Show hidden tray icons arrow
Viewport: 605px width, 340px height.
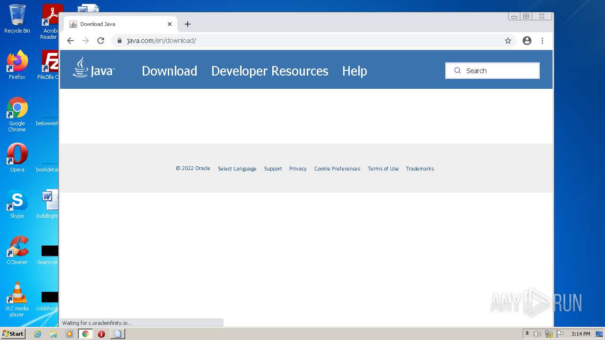click(527, 334)
